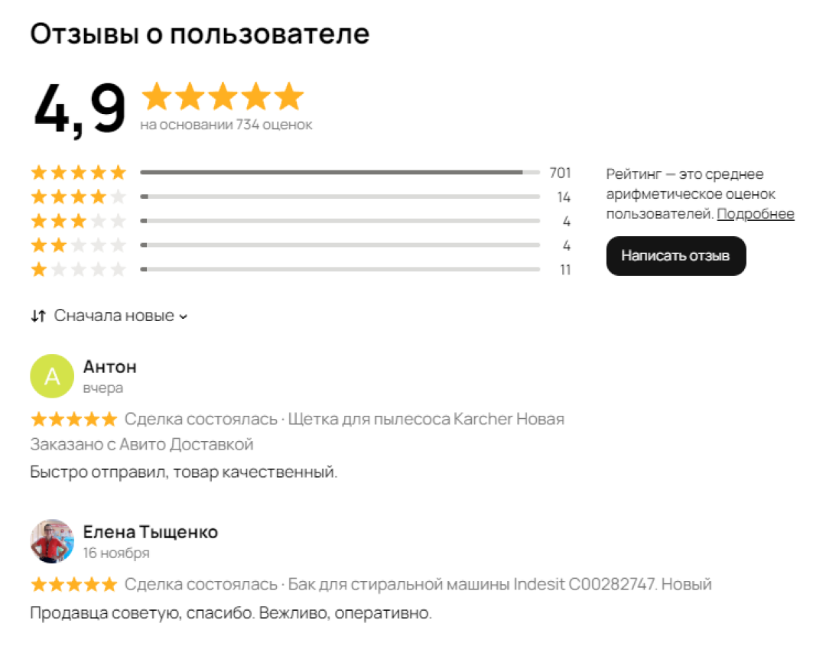Click the five-star progress bar with 701
This screenshot has width=826, height=646.
coord(340,173)
